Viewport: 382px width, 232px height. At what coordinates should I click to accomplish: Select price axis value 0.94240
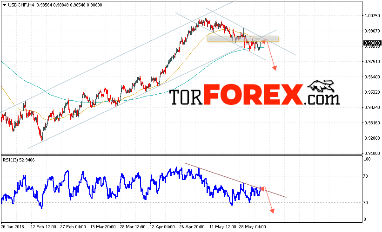coord(372,107)
